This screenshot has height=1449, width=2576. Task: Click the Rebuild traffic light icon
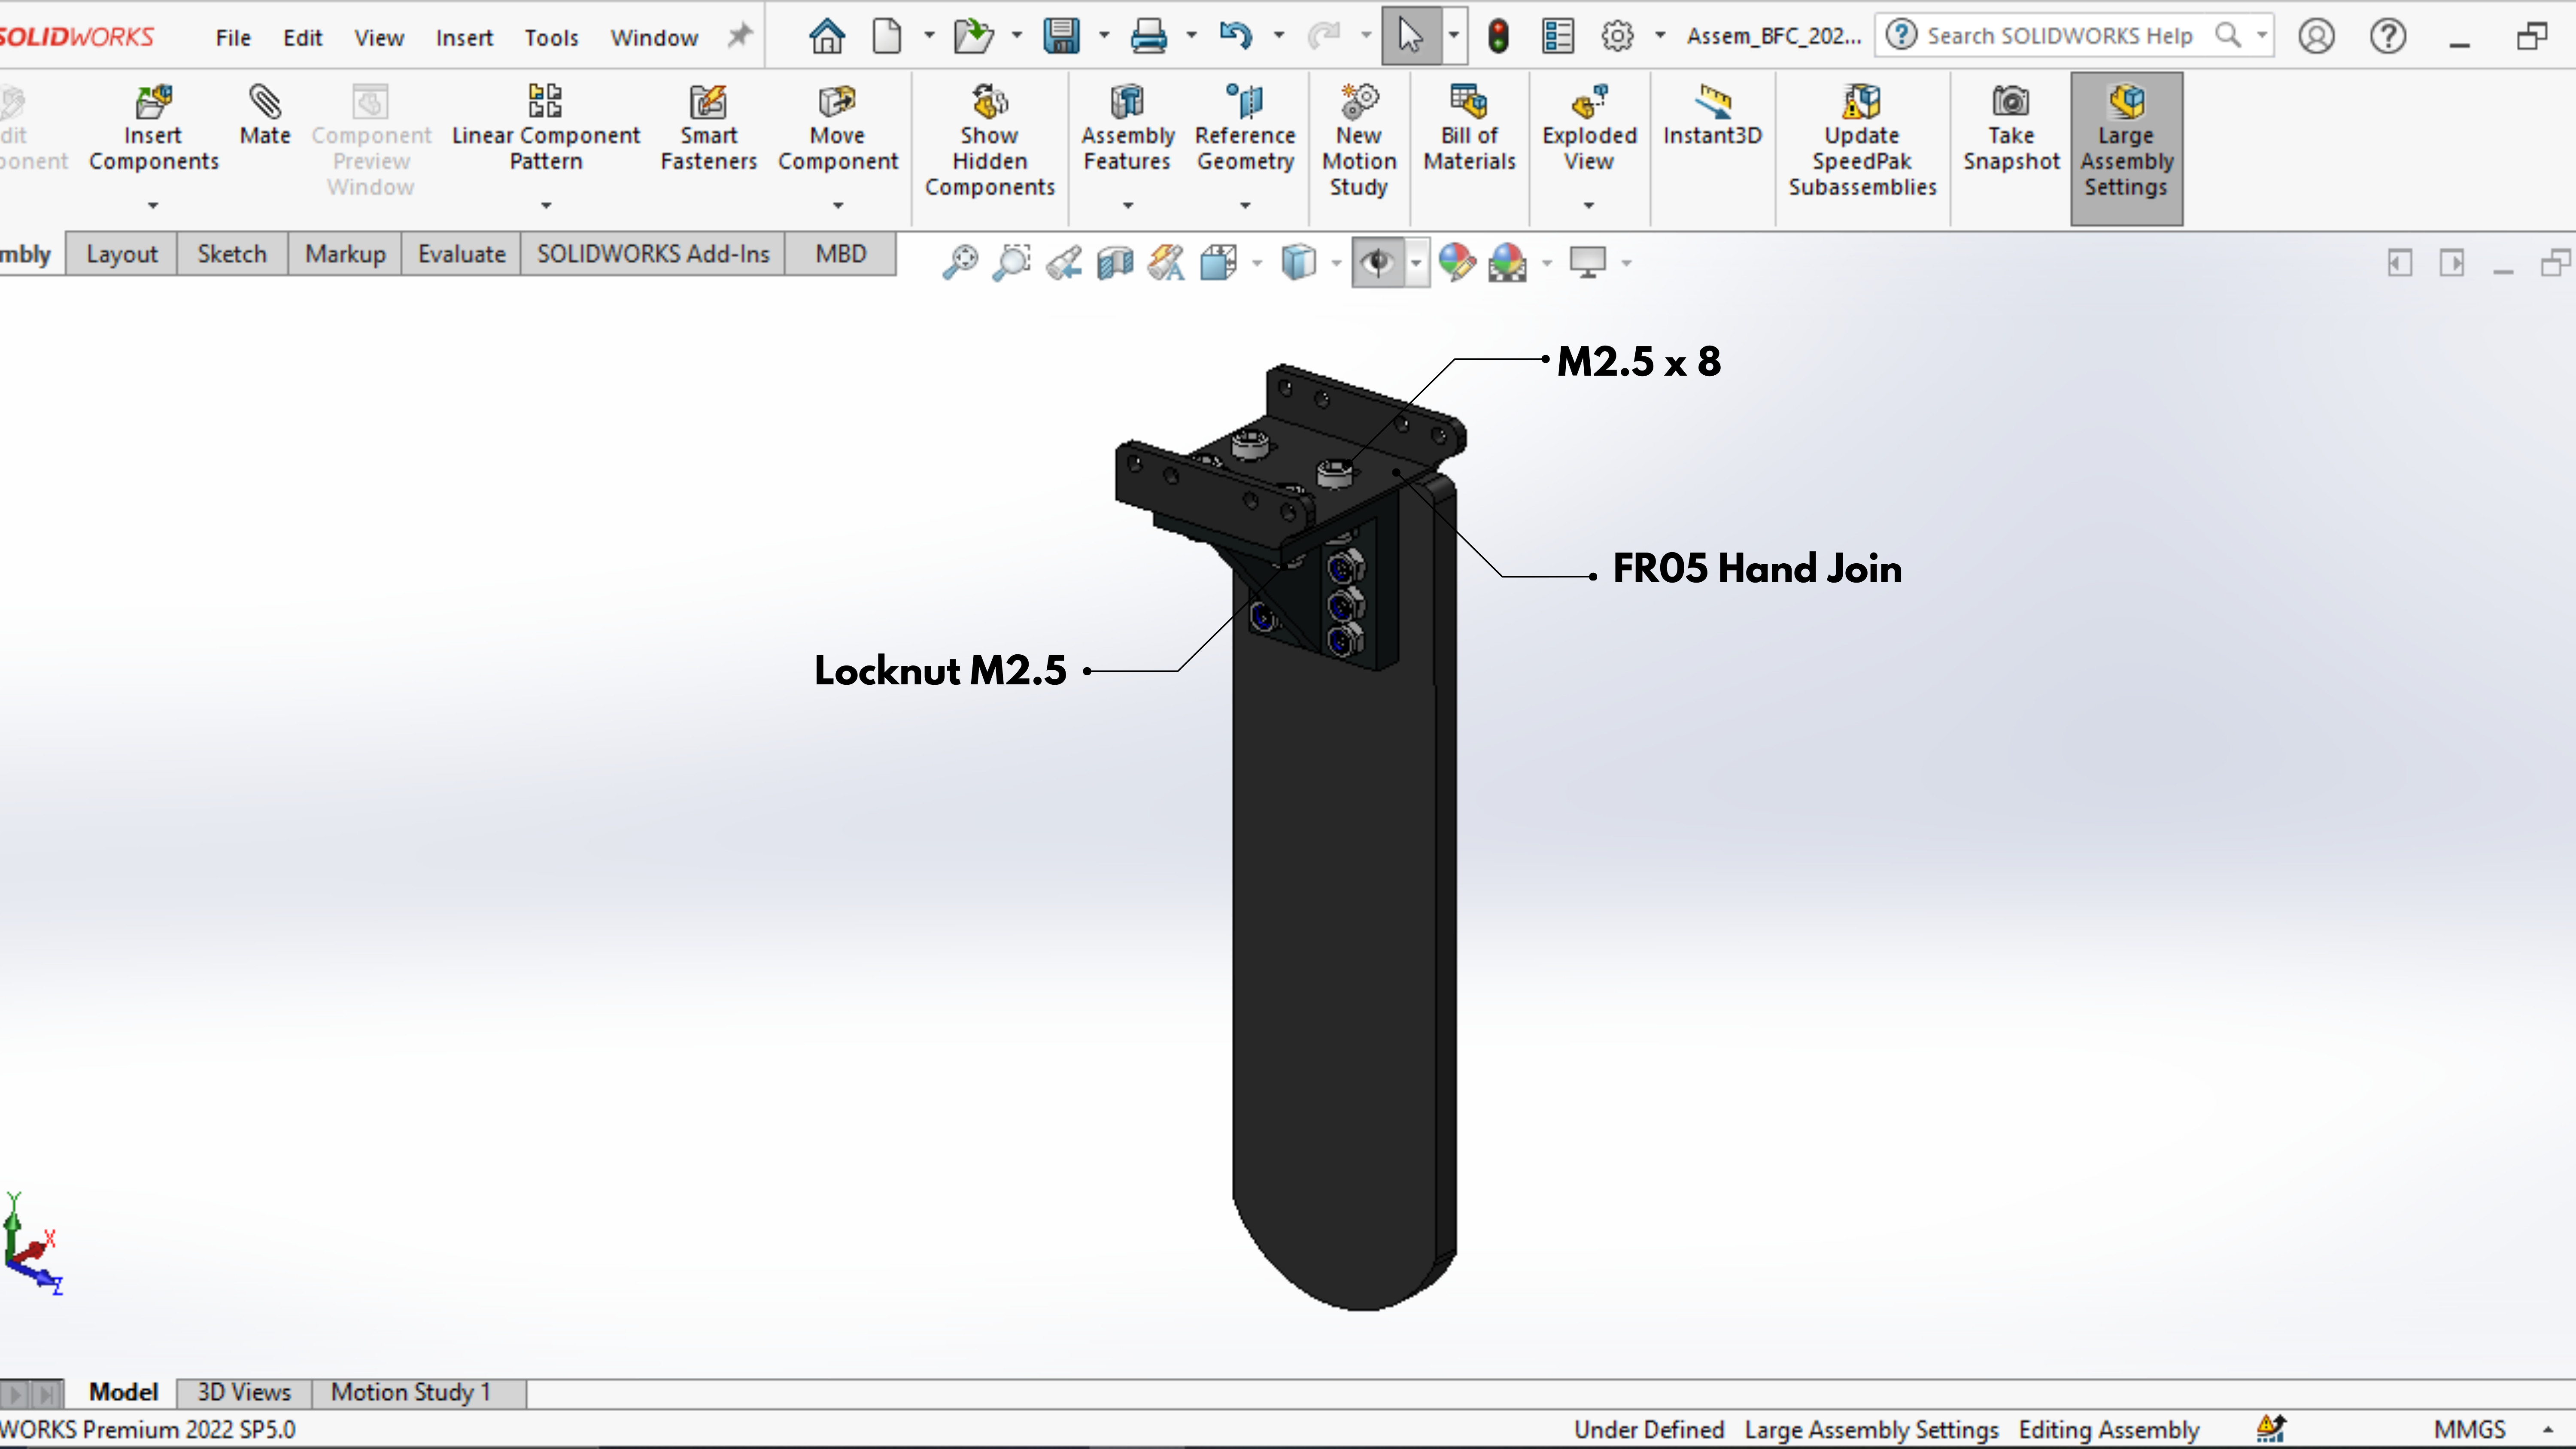coord(1498,36)
